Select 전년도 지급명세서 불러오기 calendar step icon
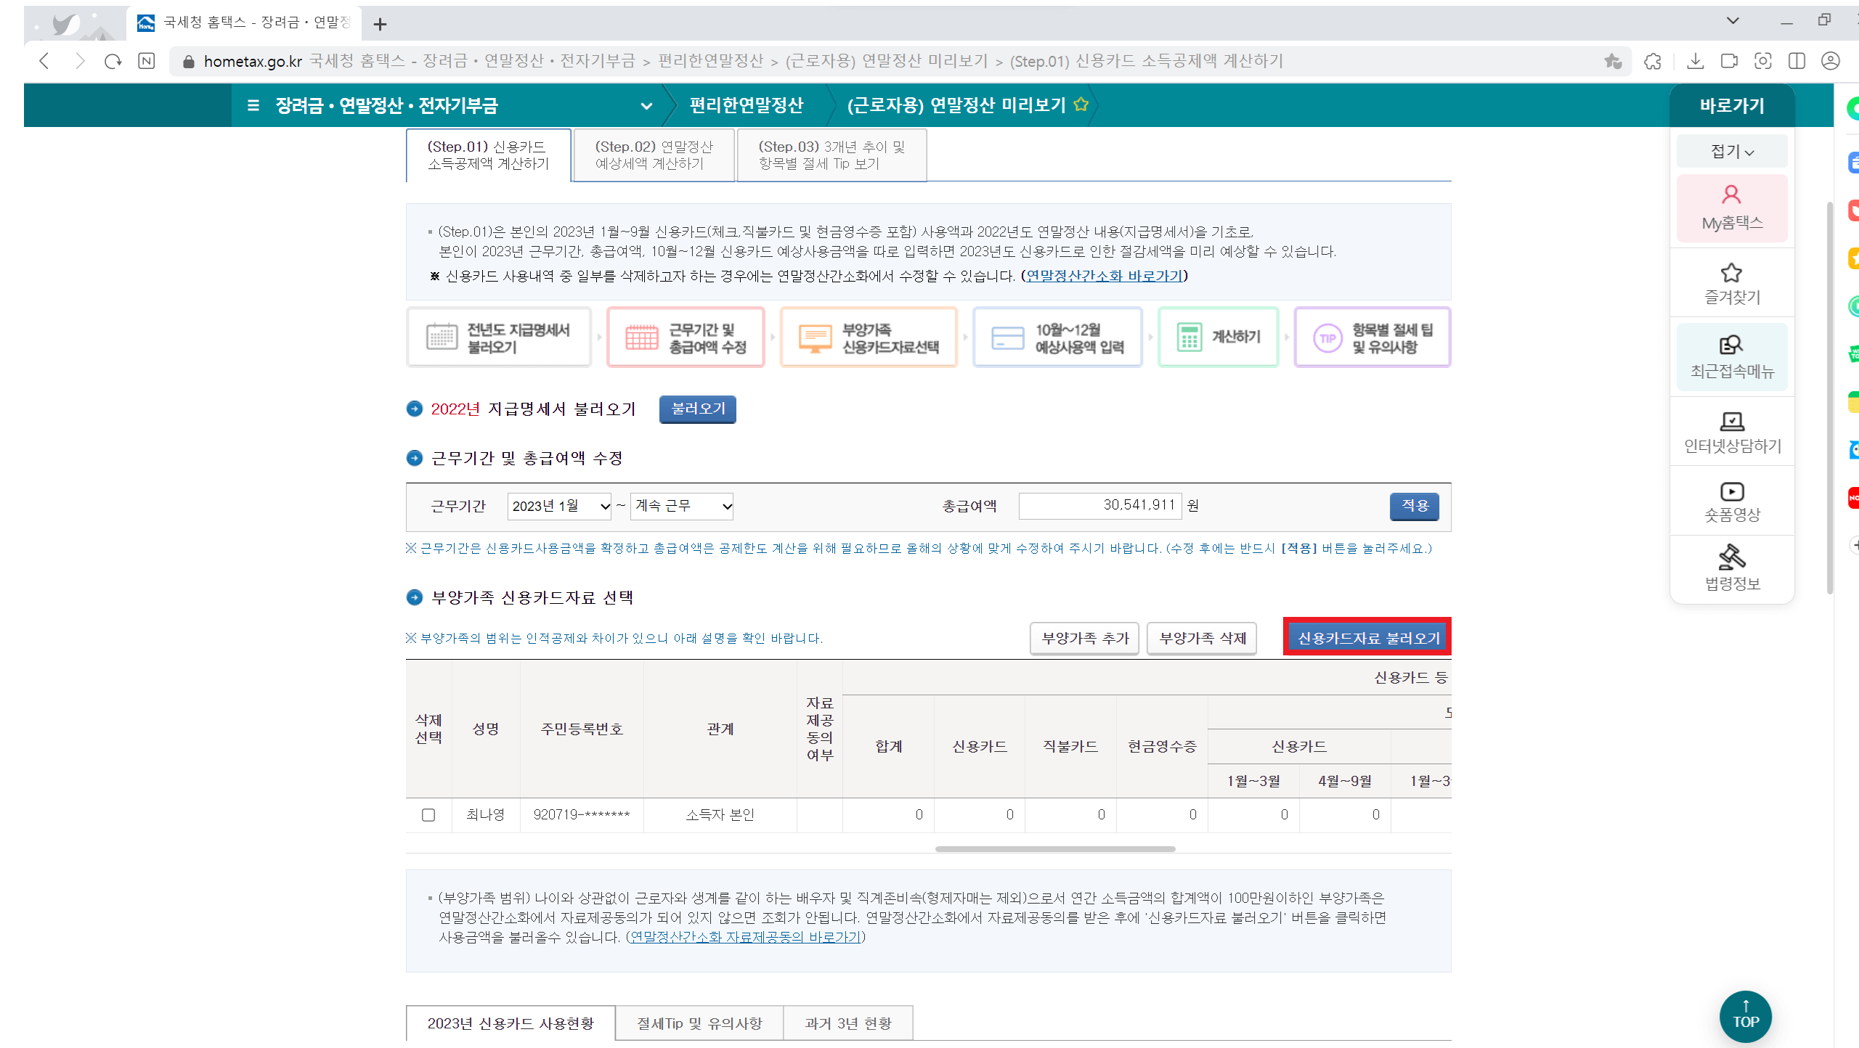The image size is (1859, 1048). point(499,337)
